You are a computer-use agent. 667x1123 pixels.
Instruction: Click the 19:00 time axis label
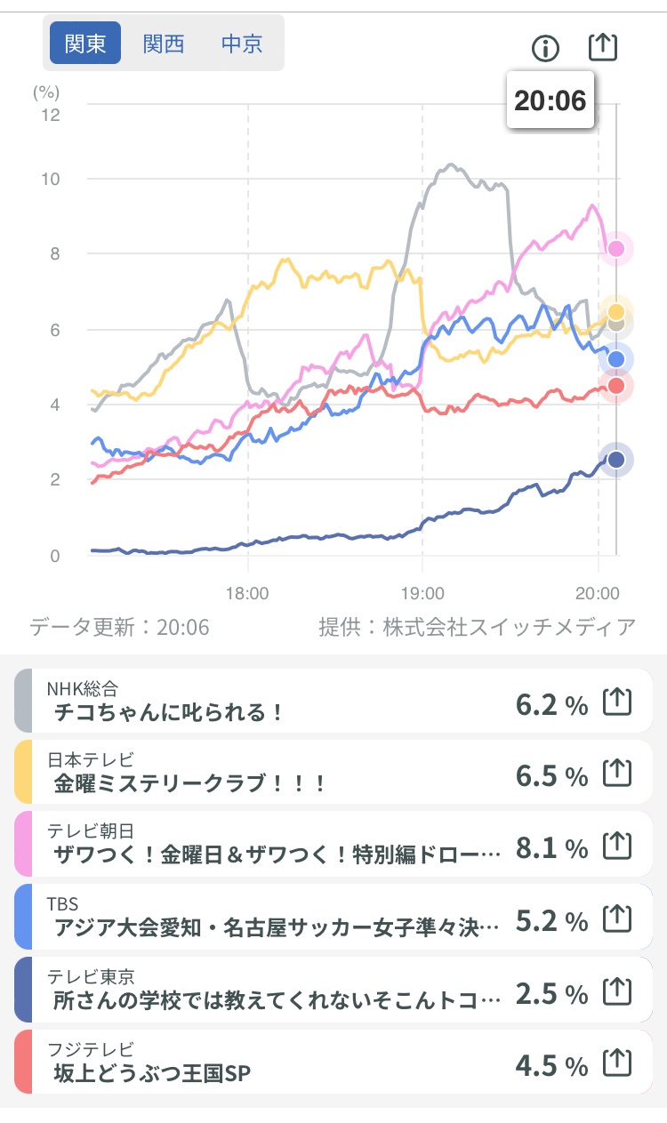tap(422, 591)
